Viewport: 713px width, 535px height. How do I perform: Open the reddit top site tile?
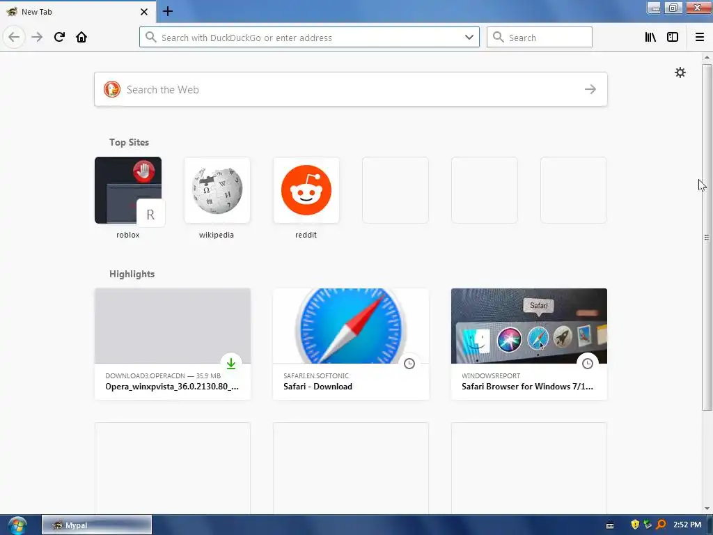[306, 190]
